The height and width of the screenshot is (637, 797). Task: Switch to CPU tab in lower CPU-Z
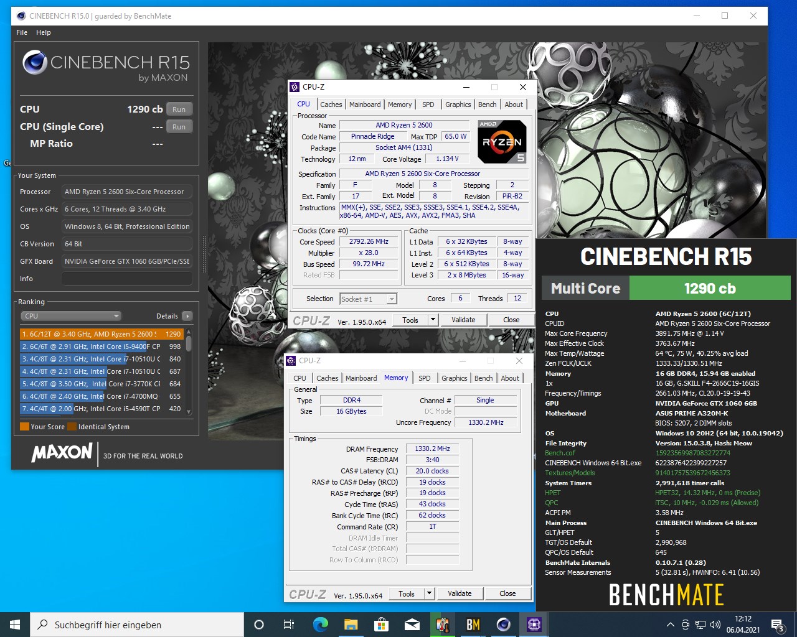(299, 378)
